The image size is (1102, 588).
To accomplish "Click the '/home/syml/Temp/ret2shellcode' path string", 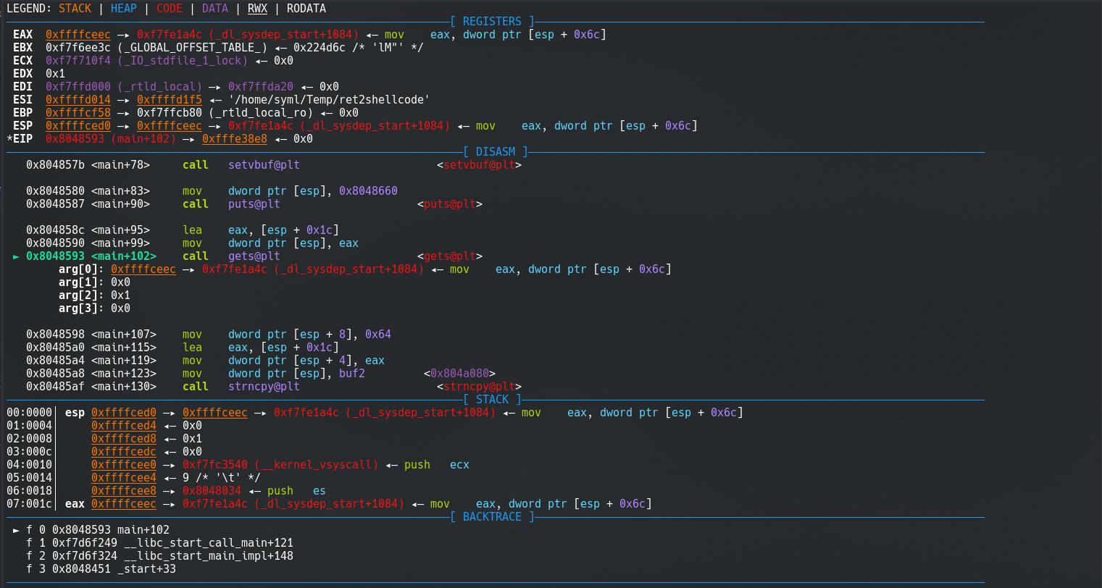I will tap(329, 100).
